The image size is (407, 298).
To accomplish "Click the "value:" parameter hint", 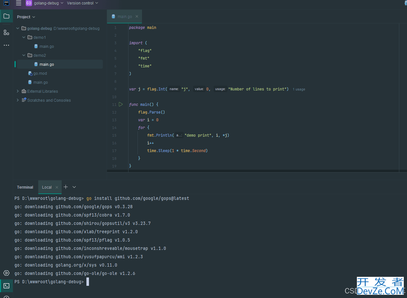I will tap(199, 89).
